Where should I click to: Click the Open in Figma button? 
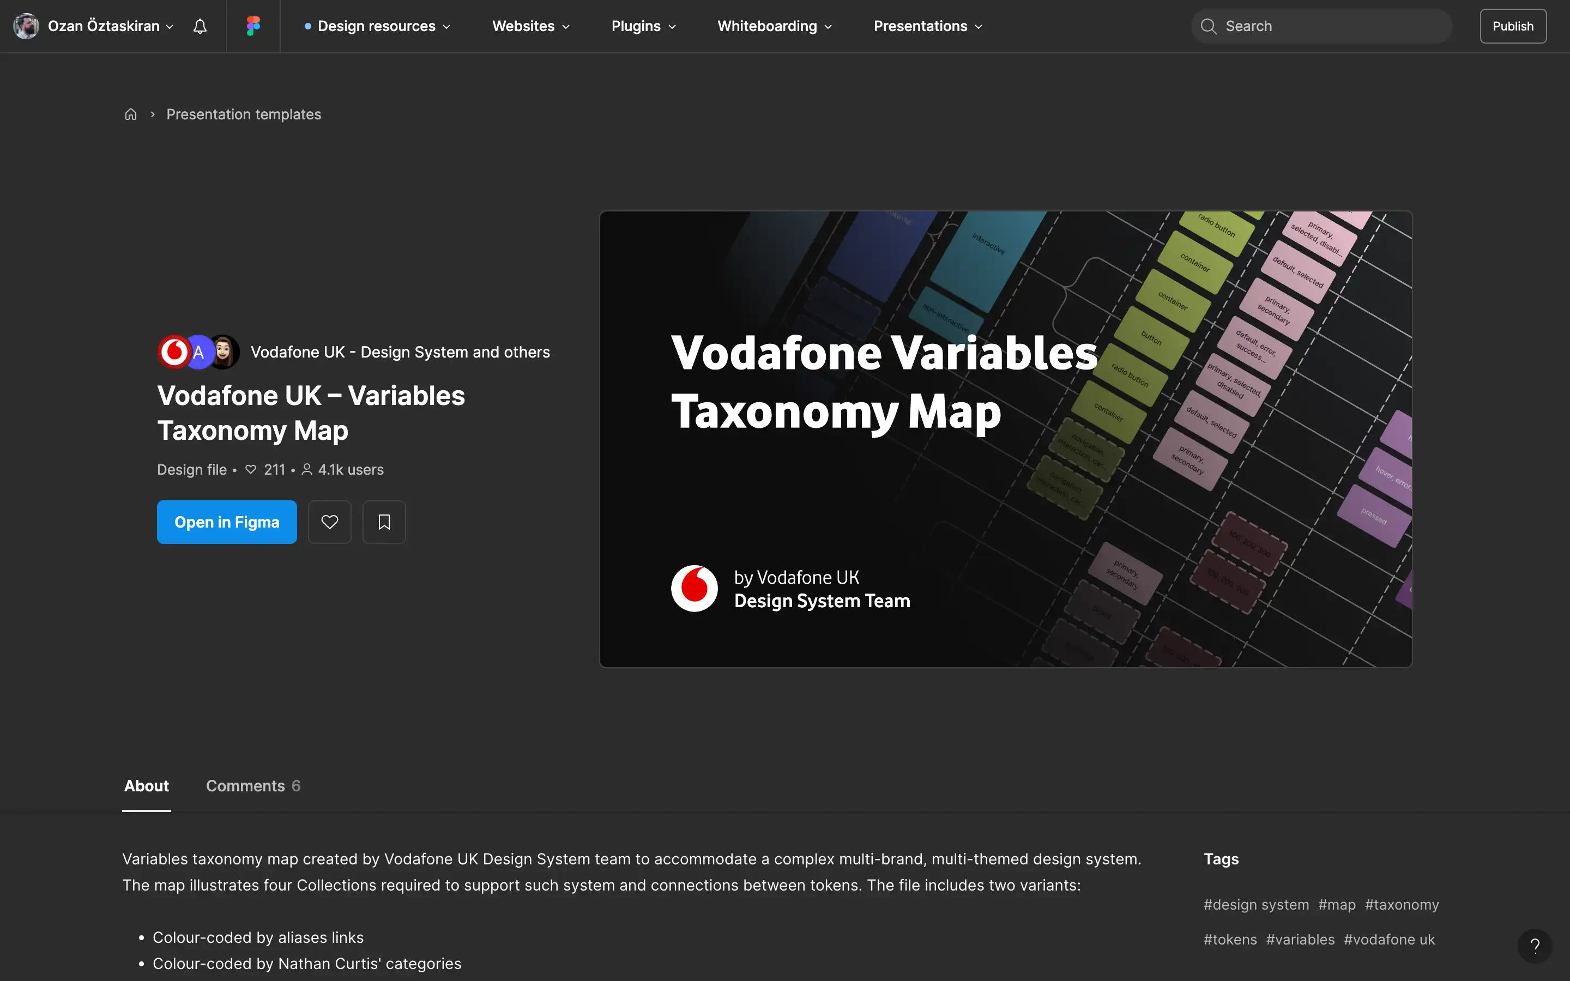pyautogui.click(x=227, y=522)
